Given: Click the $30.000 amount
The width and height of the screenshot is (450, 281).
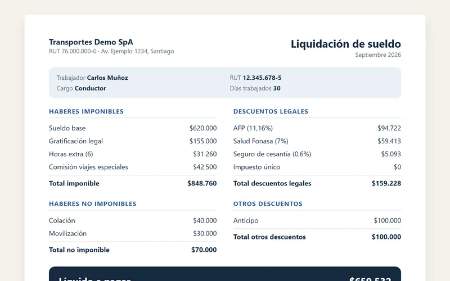Looking at the screenshot, I should tap(205, 233).
